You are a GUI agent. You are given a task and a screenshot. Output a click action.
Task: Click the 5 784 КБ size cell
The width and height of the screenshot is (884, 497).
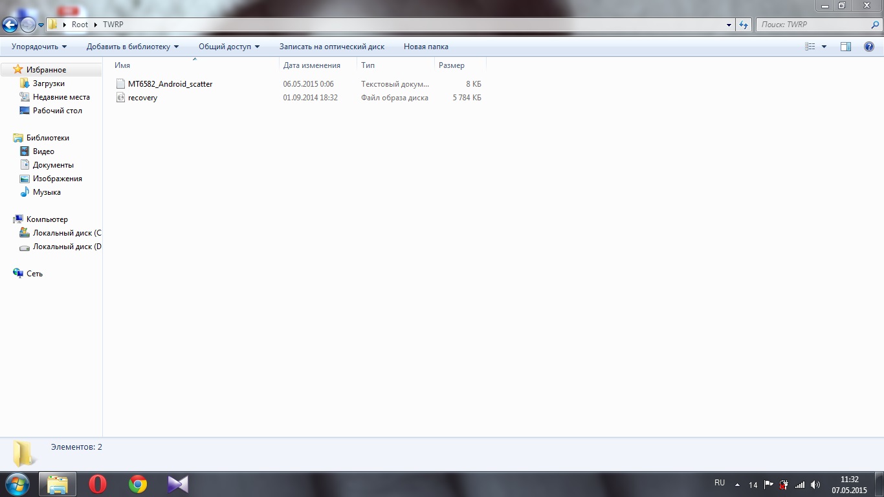coord(467,98)
